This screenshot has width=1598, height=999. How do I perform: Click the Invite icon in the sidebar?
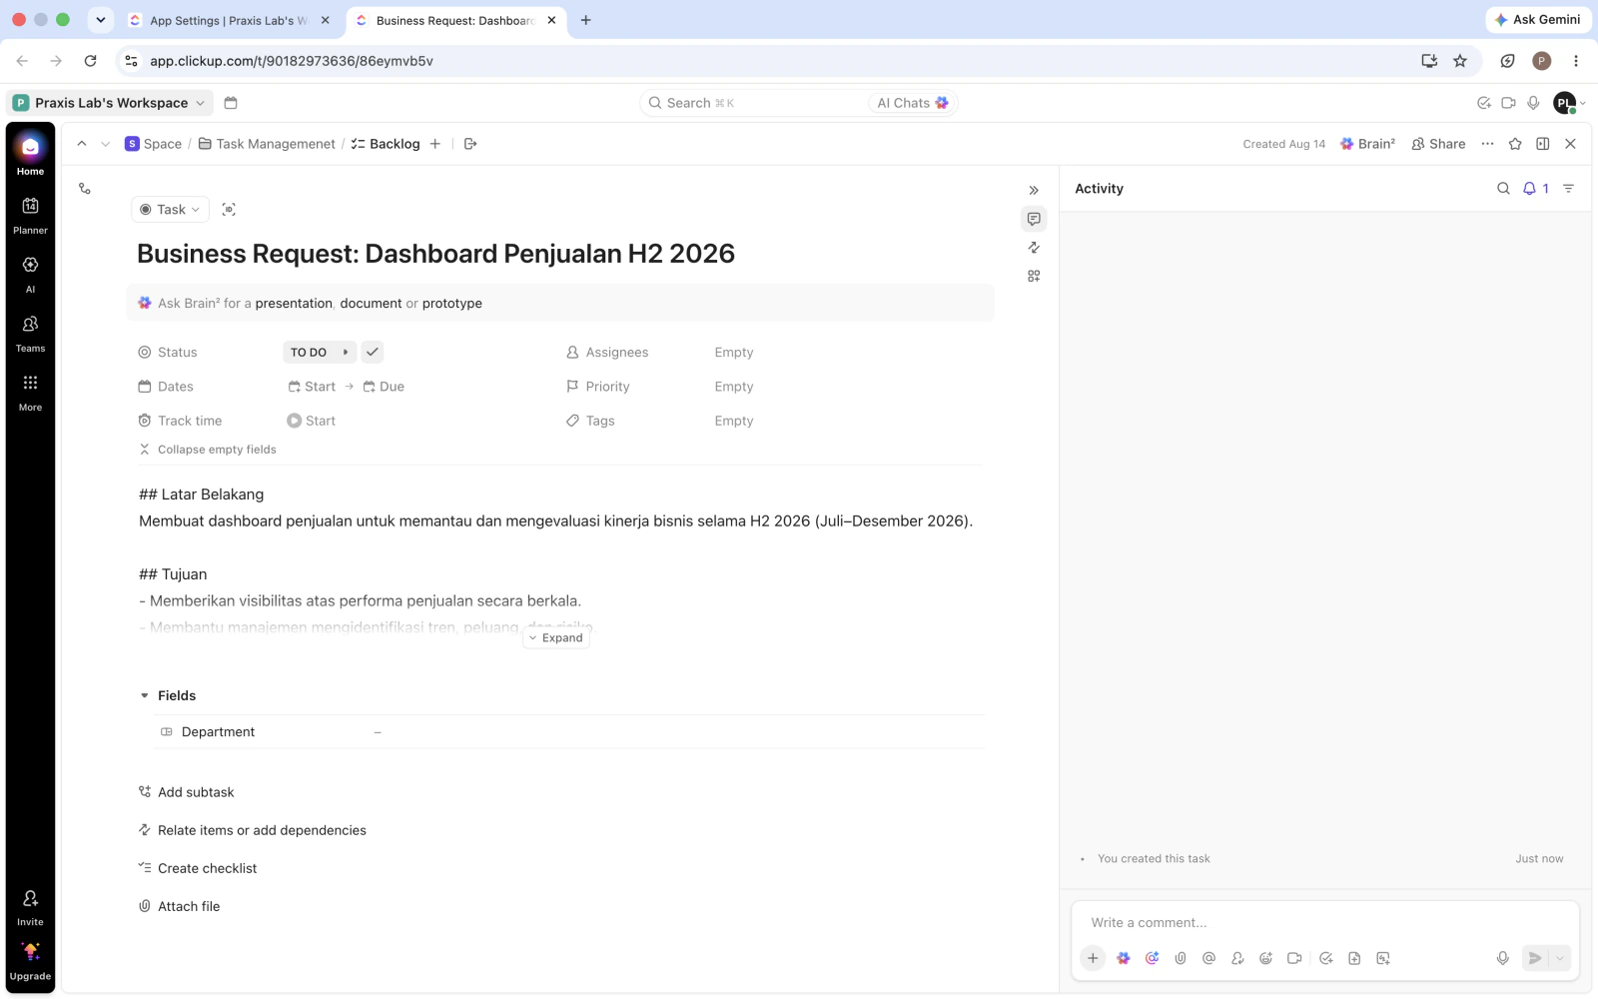click(30, 907)
